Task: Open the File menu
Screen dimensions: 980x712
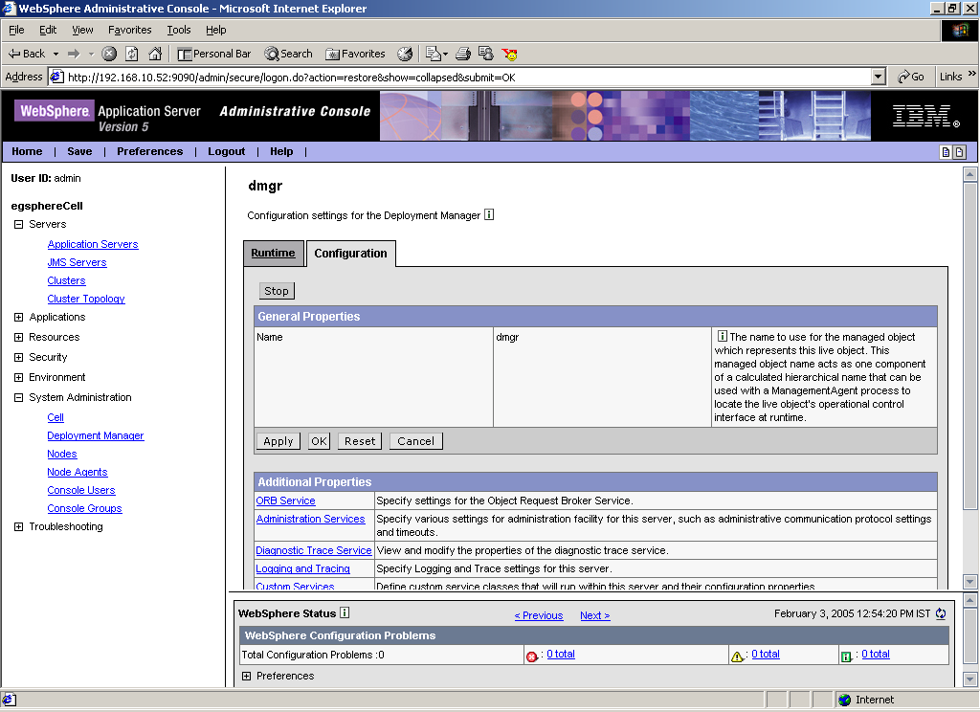Action: [x=16, y=30]
